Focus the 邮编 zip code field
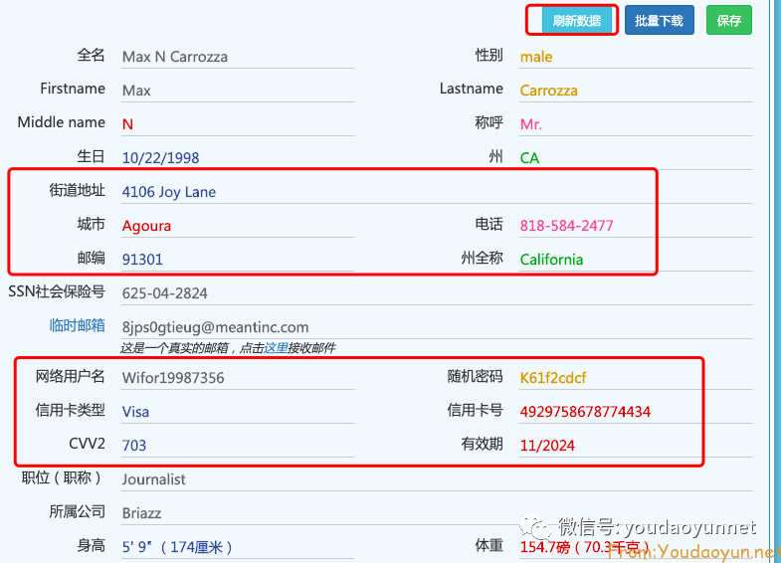The width and height of the screenshot is (781, 563). point(237,260)
